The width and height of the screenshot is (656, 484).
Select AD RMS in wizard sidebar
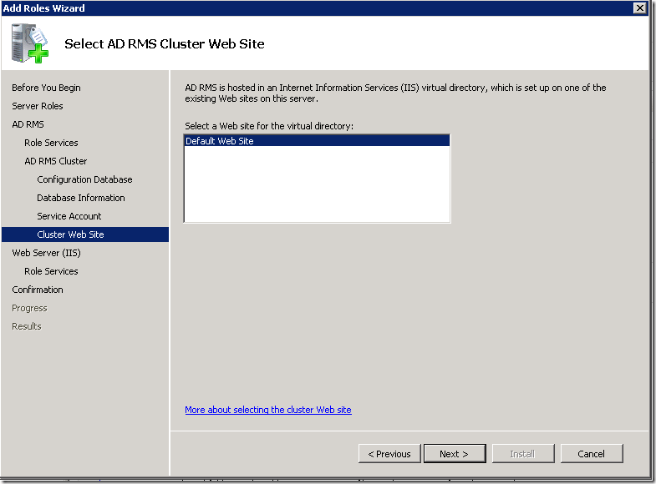point(28,124)
